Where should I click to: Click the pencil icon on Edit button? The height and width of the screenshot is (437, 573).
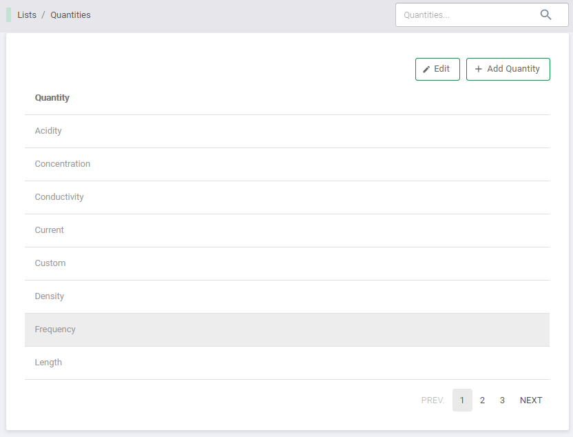[x=426, y=70]
